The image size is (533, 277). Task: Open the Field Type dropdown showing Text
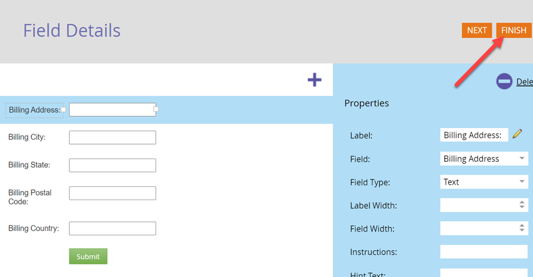(x=484, y=182)
